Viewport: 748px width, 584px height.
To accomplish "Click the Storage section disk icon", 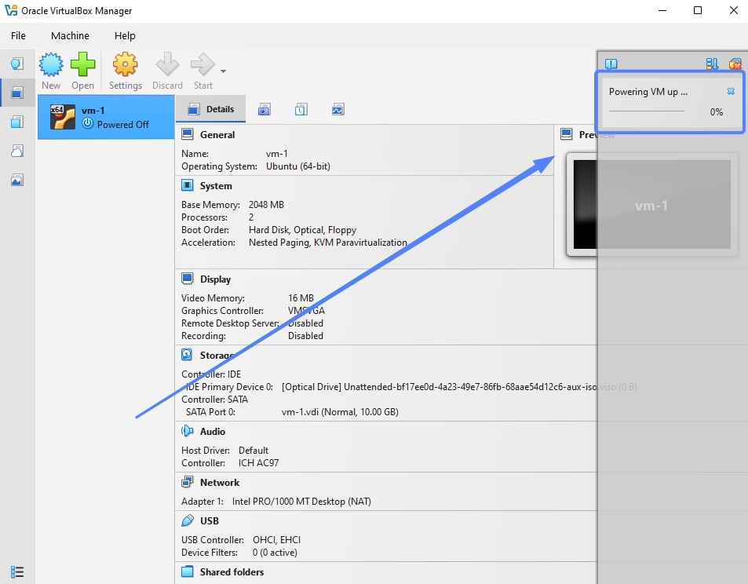I will tap(187, 355).
